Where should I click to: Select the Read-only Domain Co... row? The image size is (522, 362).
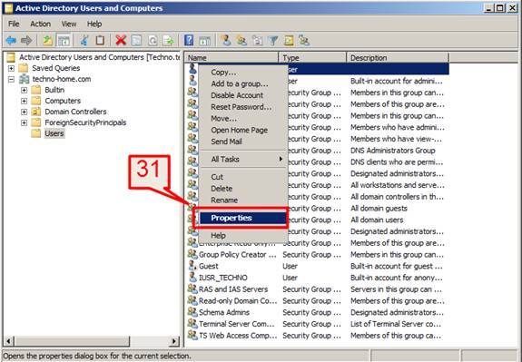(x=316, y=300)
